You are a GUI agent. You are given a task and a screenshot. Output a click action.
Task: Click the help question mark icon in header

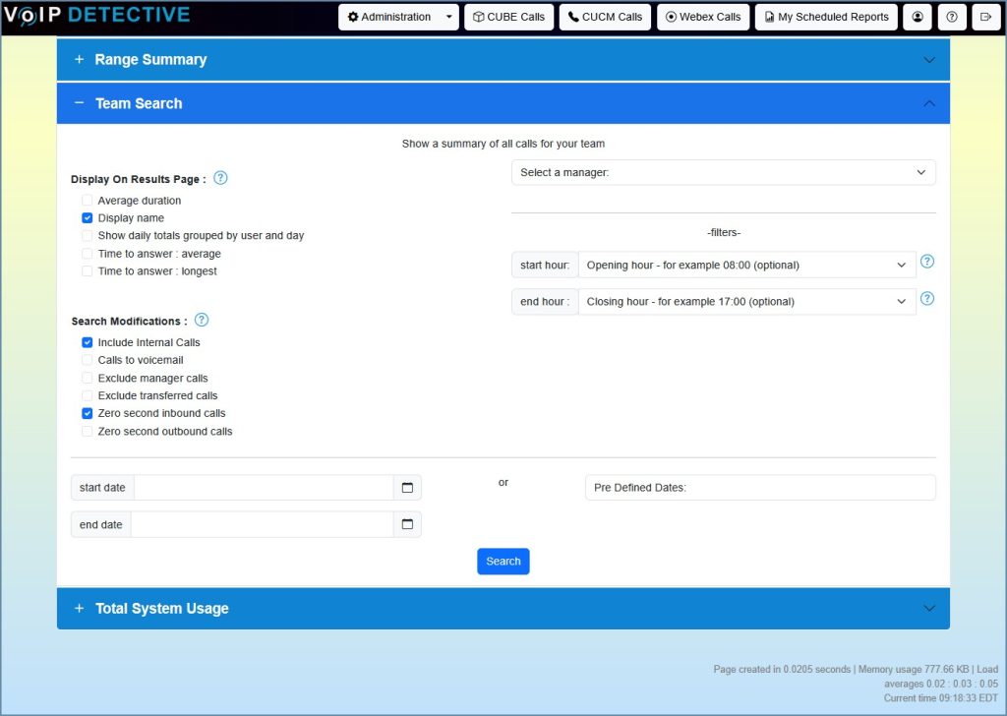pos(952,17)
